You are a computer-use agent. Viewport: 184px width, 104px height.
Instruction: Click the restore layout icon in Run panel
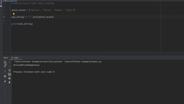pyautogui.click(x=5, y=76)
